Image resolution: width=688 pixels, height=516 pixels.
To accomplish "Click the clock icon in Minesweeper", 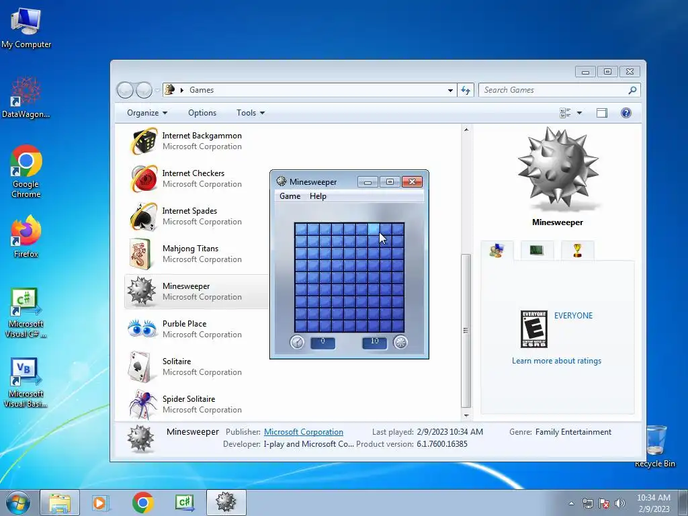I will pos(297,342).
